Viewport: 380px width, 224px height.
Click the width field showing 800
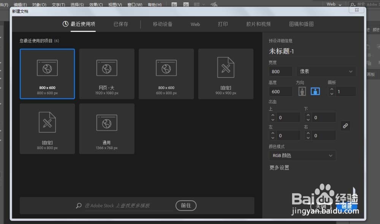coord(281,71)
